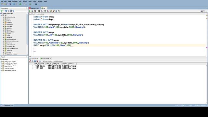Click the 'Jack' cell in result grid
The image size is (208, 117).
click(x=42, y=66)
